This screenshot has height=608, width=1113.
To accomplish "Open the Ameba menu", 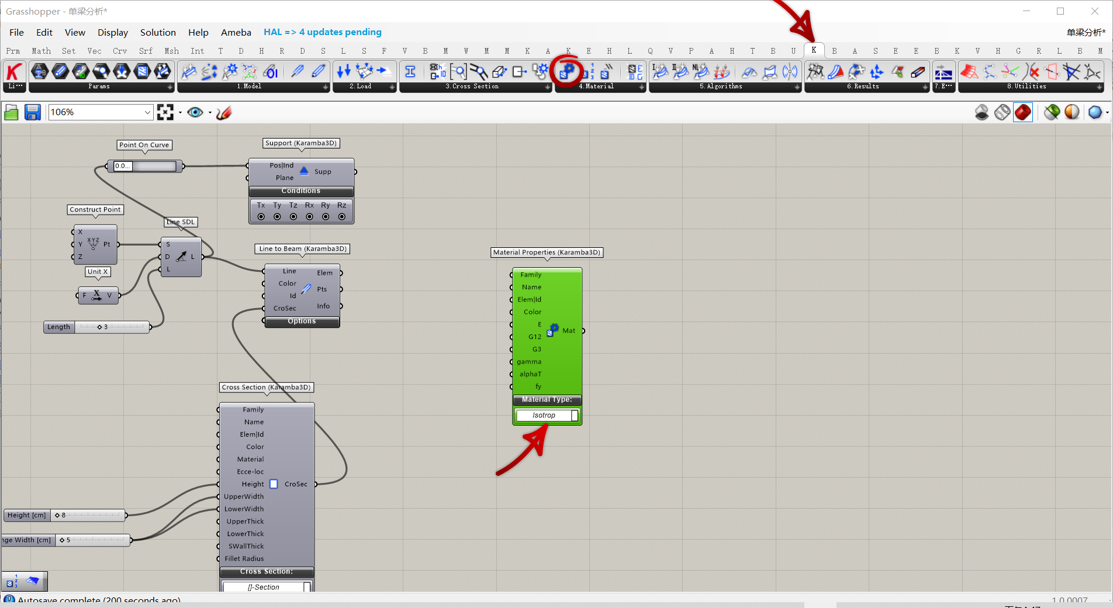I will click(236, 32).
